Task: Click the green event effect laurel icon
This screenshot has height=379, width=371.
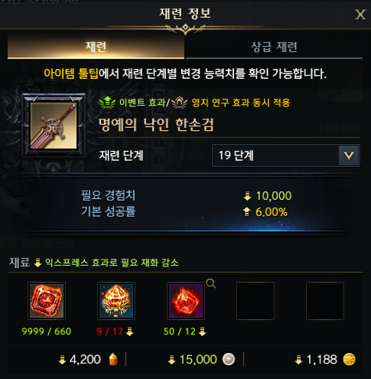Action: (107, 103)
